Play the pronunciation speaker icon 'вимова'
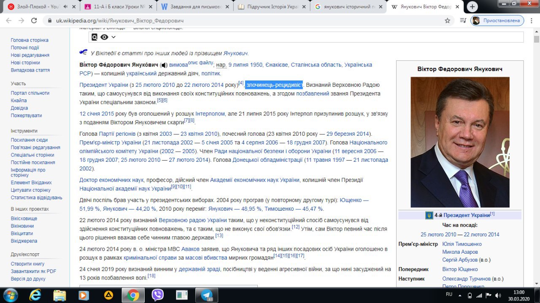Screen dimensions: 540x303 tap(165, 65)
